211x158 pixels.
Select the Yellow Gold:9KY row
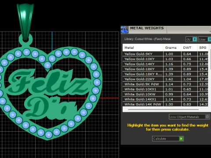165,54
